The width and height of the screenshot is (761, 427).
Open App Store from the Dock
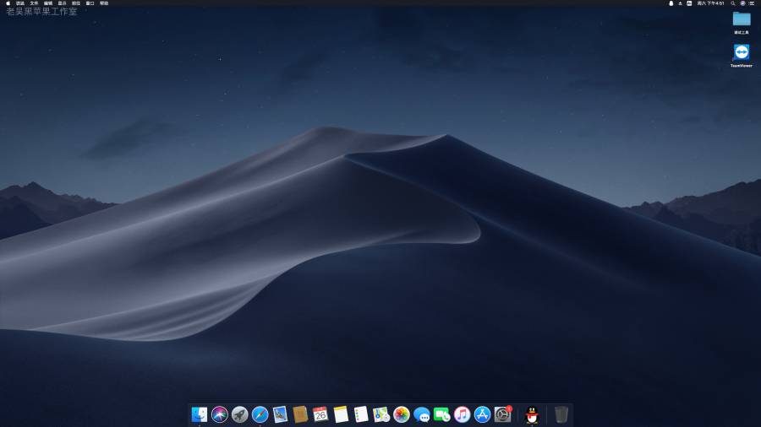pyautogui.click(x=483, y=414)
